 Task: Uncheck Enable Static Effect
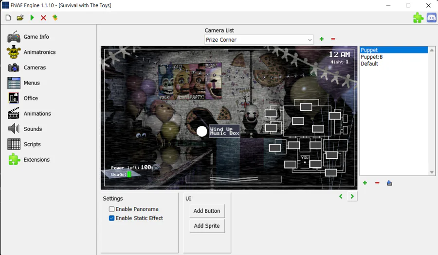point(111,218)
